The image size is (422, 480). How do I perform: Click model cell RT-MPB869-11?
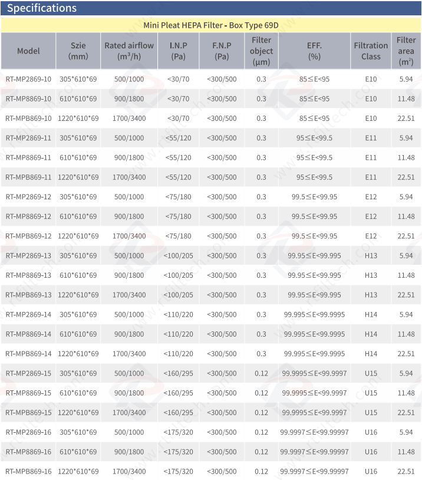tap(28, 177)
